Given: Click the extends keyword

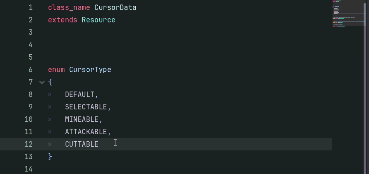Looking at the screenshot, I should point(62,20).
